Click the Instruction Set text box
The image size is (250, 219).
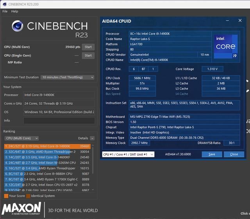tap(184, 105)
